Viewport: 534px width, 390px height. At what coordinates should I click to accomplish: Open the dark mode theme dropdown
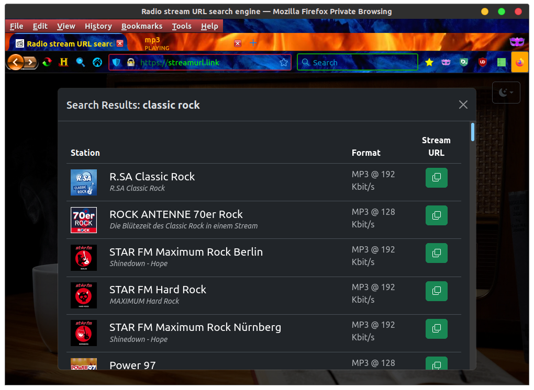pyautogui.click(x=506, y=93)
